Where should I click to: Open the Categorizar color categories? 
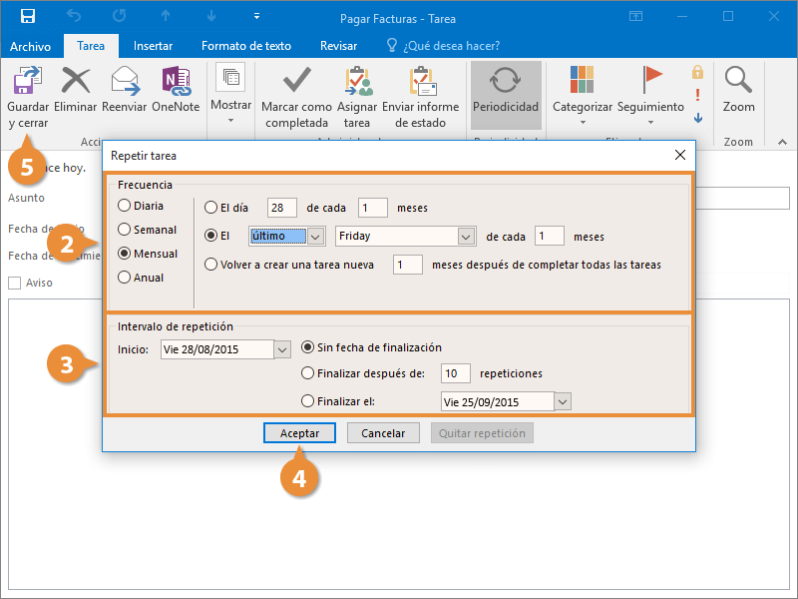(582, 81)
